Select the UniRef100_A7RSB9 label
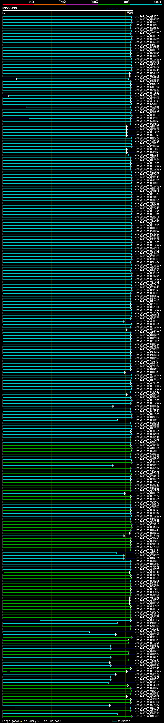The width and height of the screenshot is (164, 723). [x=147, y=426]
